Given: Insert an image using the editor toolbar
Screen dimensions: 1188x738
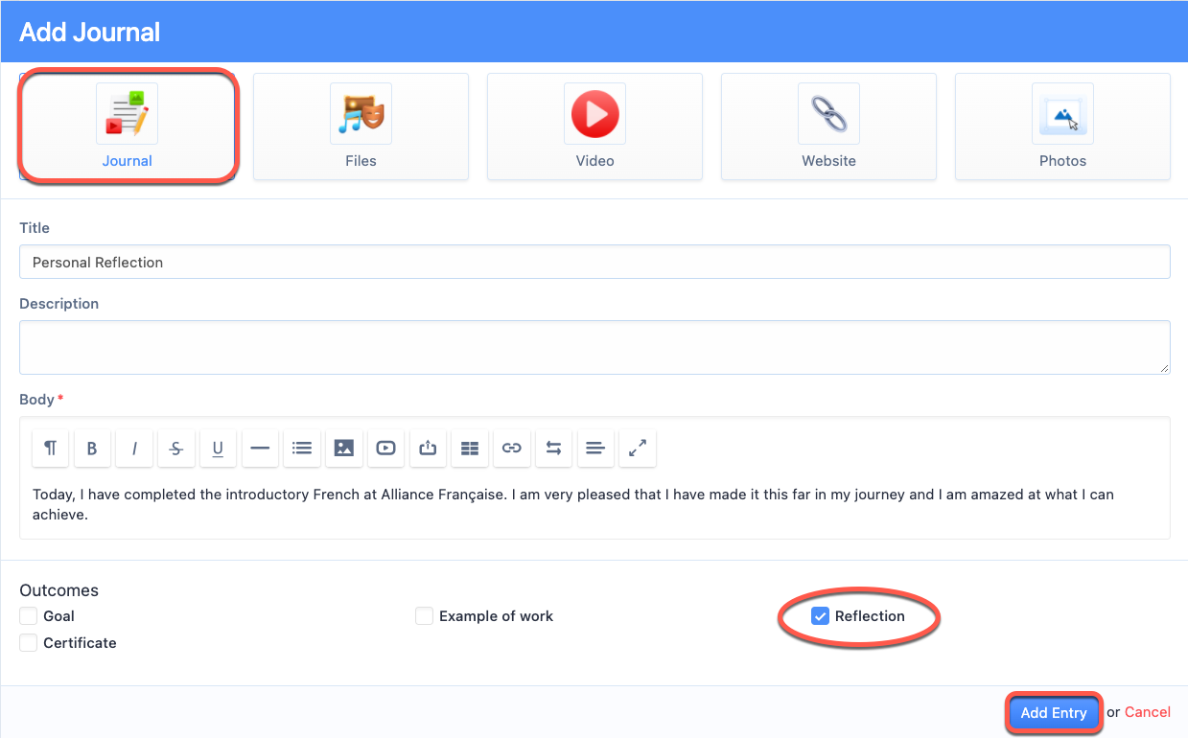Looking at the screenshot, I should click(x=344, y=448).
